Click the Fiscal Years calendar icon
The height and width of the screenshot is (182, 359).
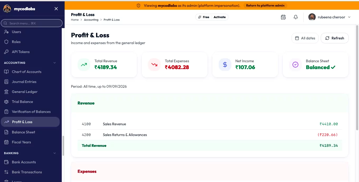coord(7,142)
